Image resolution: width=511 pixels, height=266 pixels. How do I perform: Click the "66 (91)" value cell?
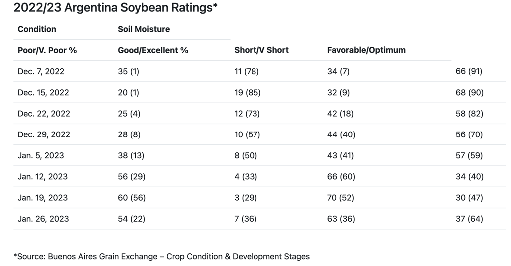[x=469, y=71]
